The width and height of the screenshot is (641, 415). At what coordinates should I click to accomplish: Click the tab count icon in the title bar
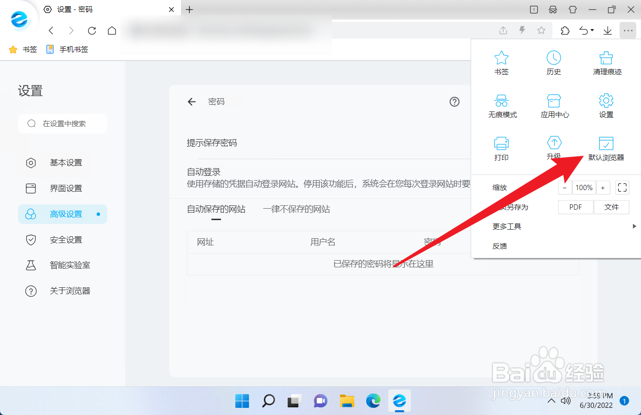(x=534, y=10)
